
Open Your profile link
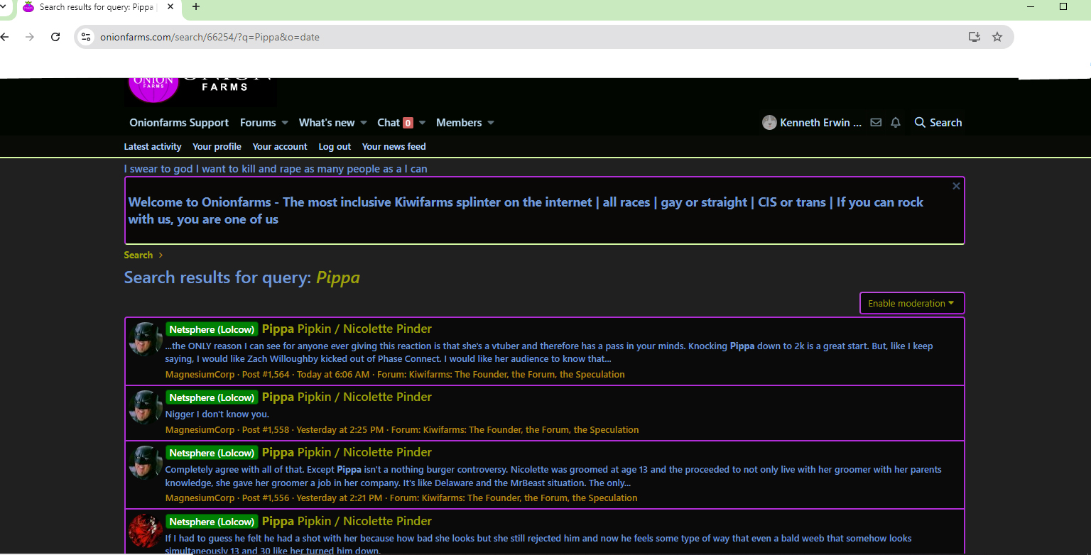[x=217, y=147]
